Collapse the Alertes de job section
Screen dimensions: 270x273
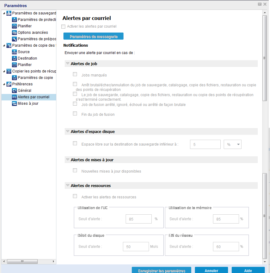click(68, 64)
